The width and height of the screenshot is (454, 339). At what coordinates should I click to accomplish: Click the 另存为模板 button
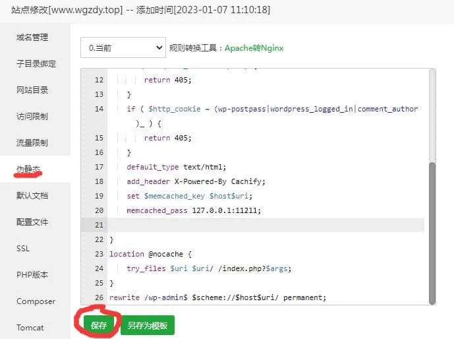[x=148, y=325]
